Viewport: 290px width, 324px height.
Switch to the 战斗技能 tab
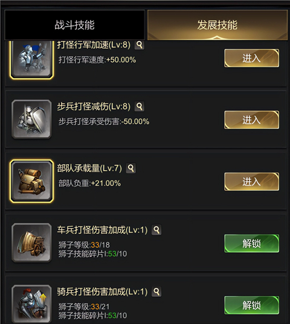(x=74, y=25)
